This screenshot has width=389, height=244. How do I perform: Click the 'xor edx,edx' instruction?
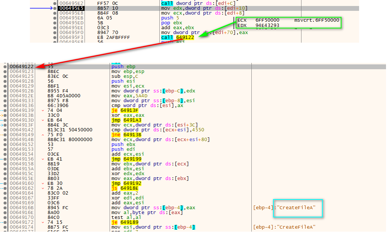[128, 174]
